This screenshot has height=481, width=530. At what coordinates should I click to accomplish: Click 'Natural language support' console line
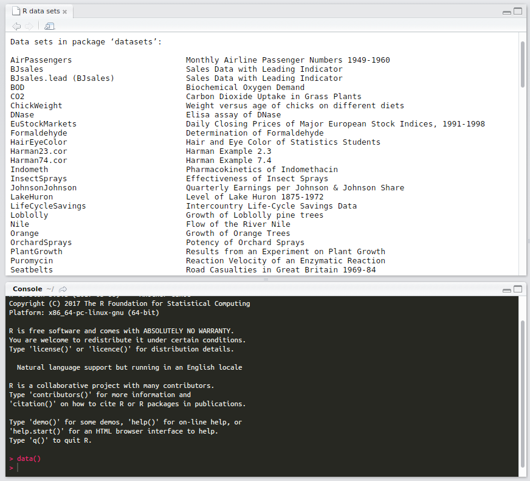tap(129, 367)
